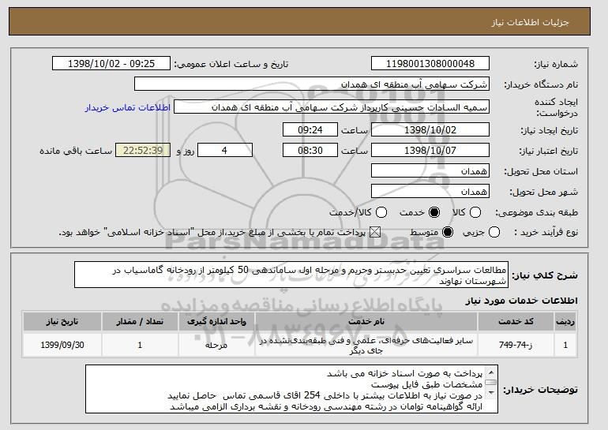The image size is (608, 430).
Task: Click the unit cell مرحله
Action: (x=217, y=345)
